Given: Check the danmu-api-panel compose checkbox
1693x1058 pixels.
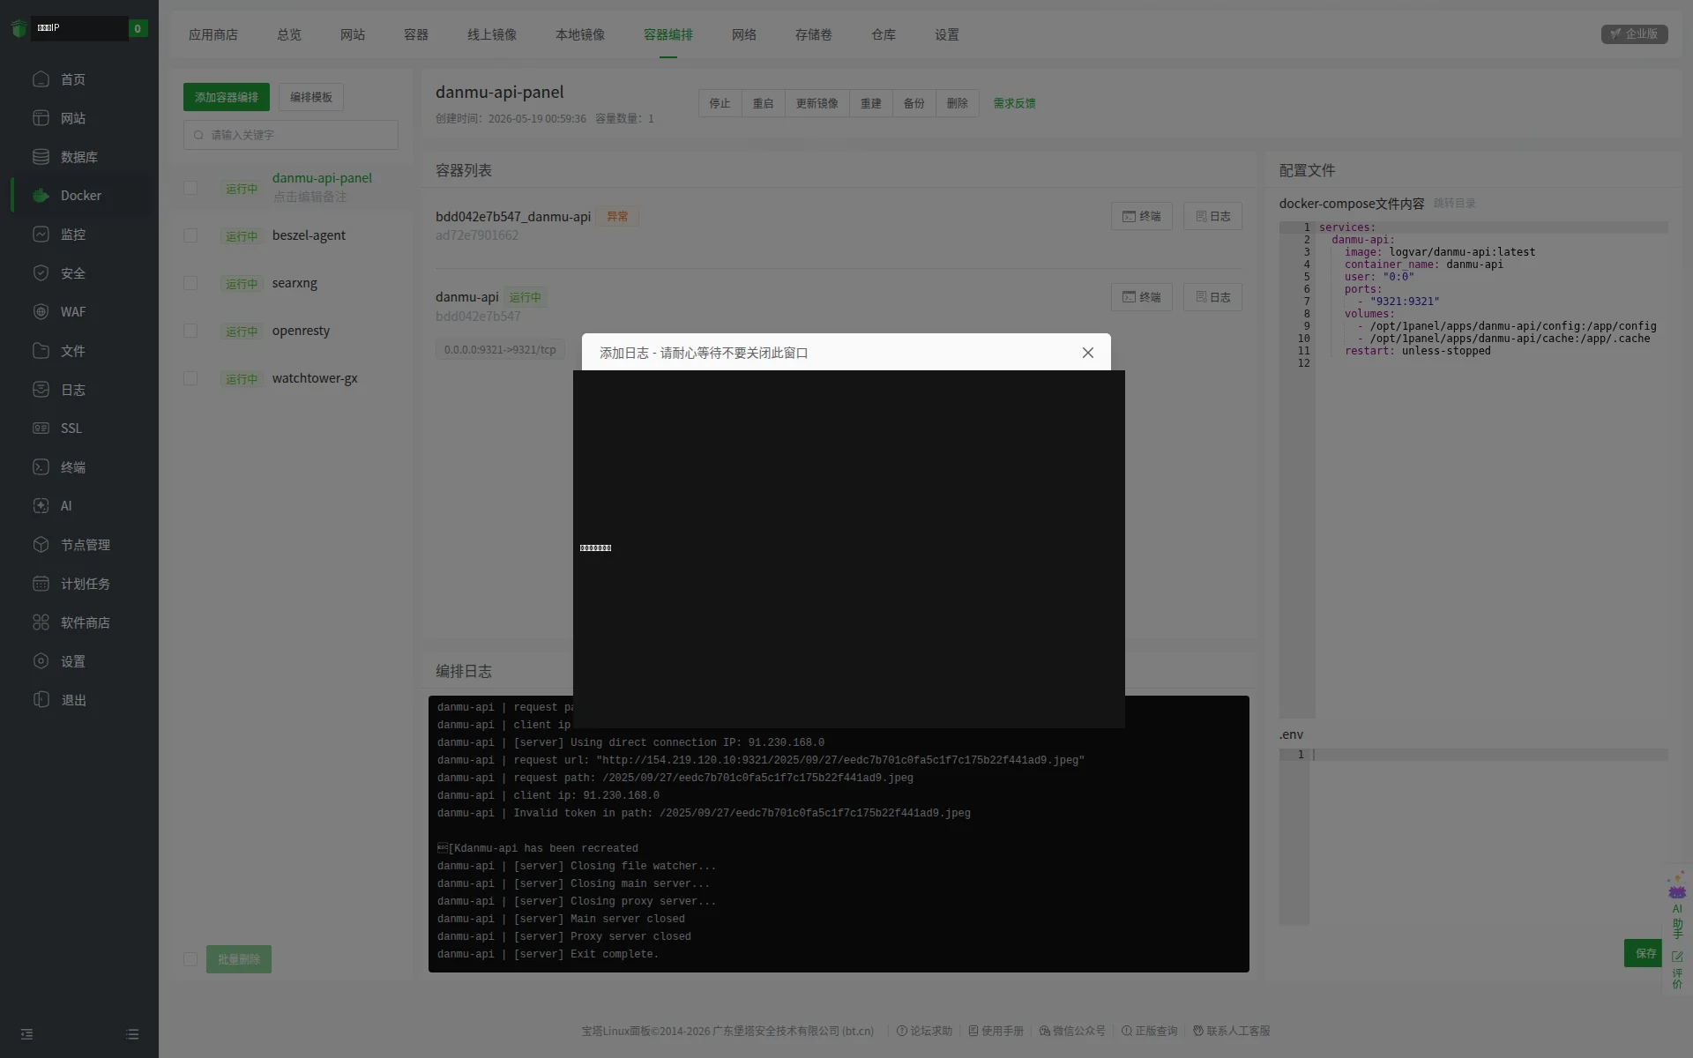Looking at the screenshot, I should click(x=190, y=188).
